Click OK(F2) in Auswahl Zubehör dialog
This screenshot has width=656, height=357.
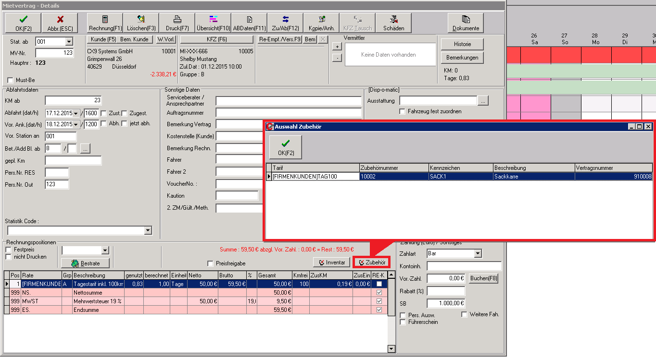pyautogui.click(x=286, y=147)
